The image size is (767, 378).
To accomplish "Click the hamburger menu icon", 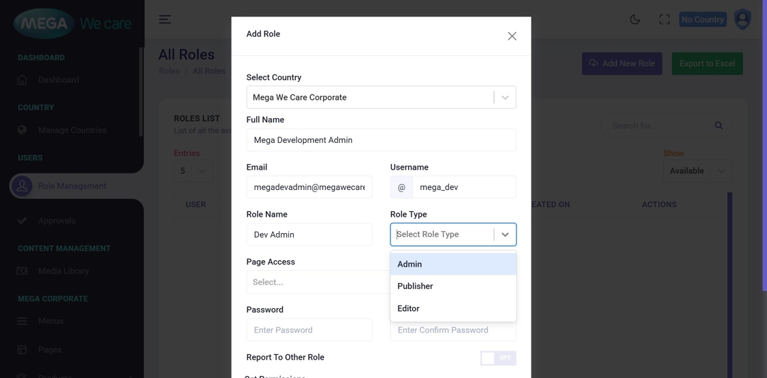I will (165, 20).
